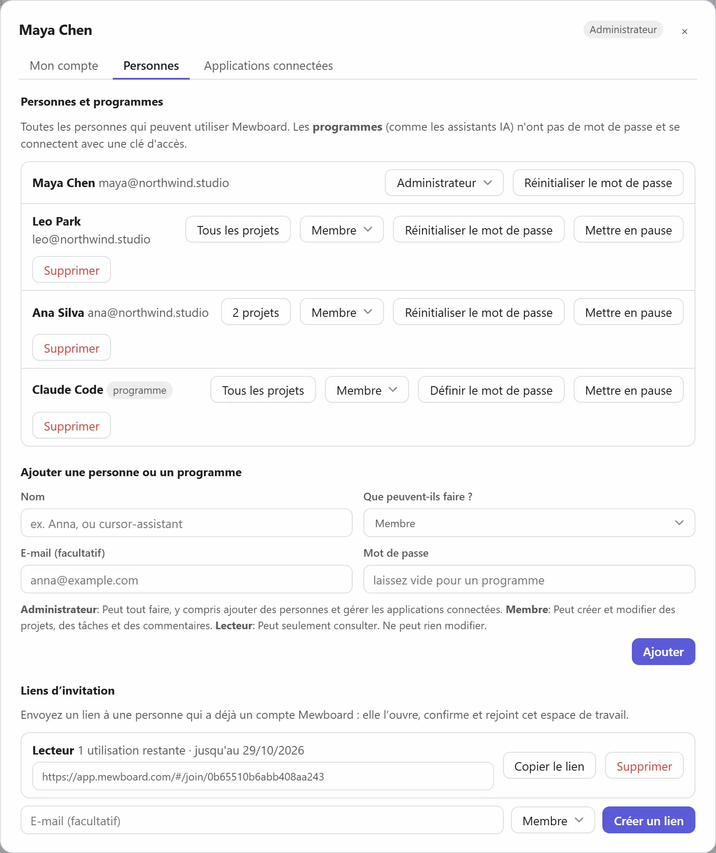Open Leo Park's Membre role dropdown
This screenshot has height=853, width=716.
(x=341, y=230)
